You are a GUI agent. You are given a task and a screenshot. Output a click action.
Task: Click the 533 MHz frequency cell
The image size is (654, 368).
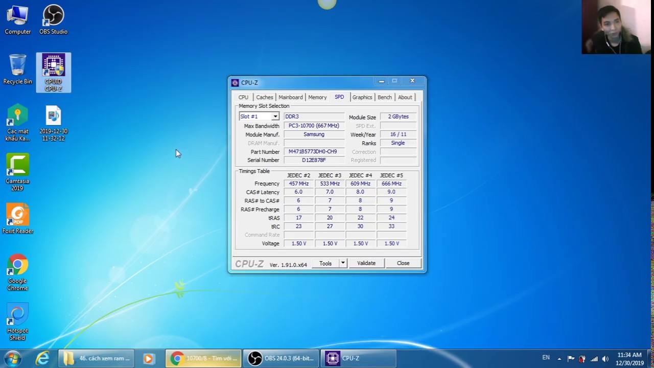point(330,183)
